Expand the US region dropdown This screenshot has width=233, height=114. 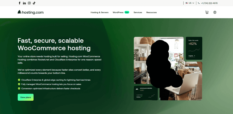point(190,3)
